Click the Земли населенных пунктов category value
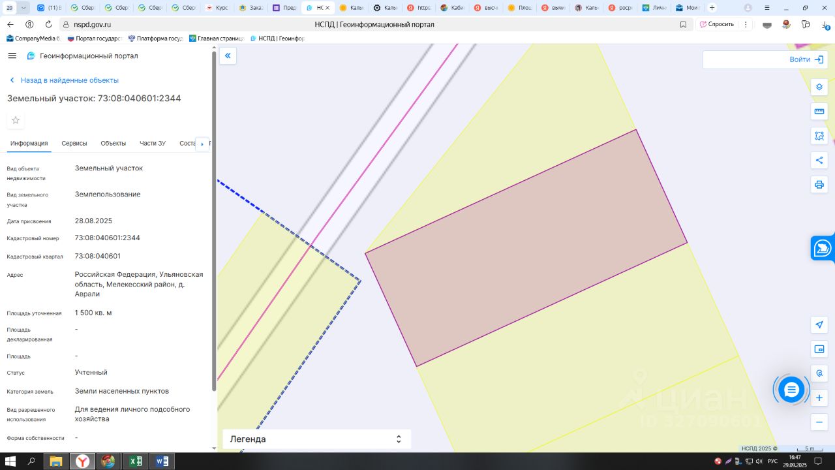 [x=122, y=391]
